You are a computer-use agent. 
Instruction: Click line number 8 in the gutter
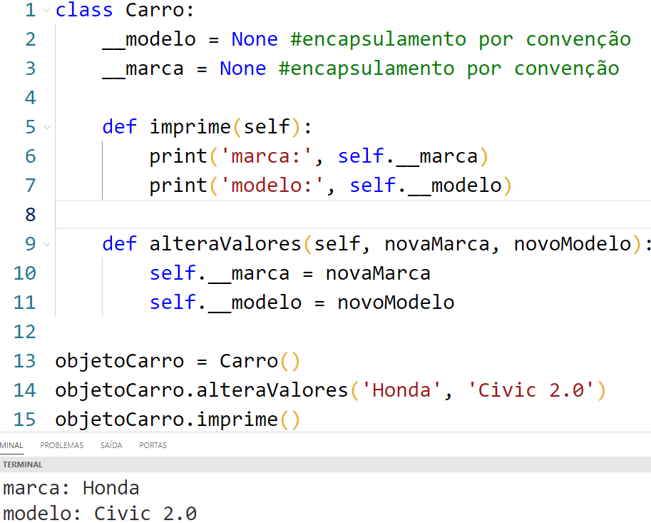30,215
